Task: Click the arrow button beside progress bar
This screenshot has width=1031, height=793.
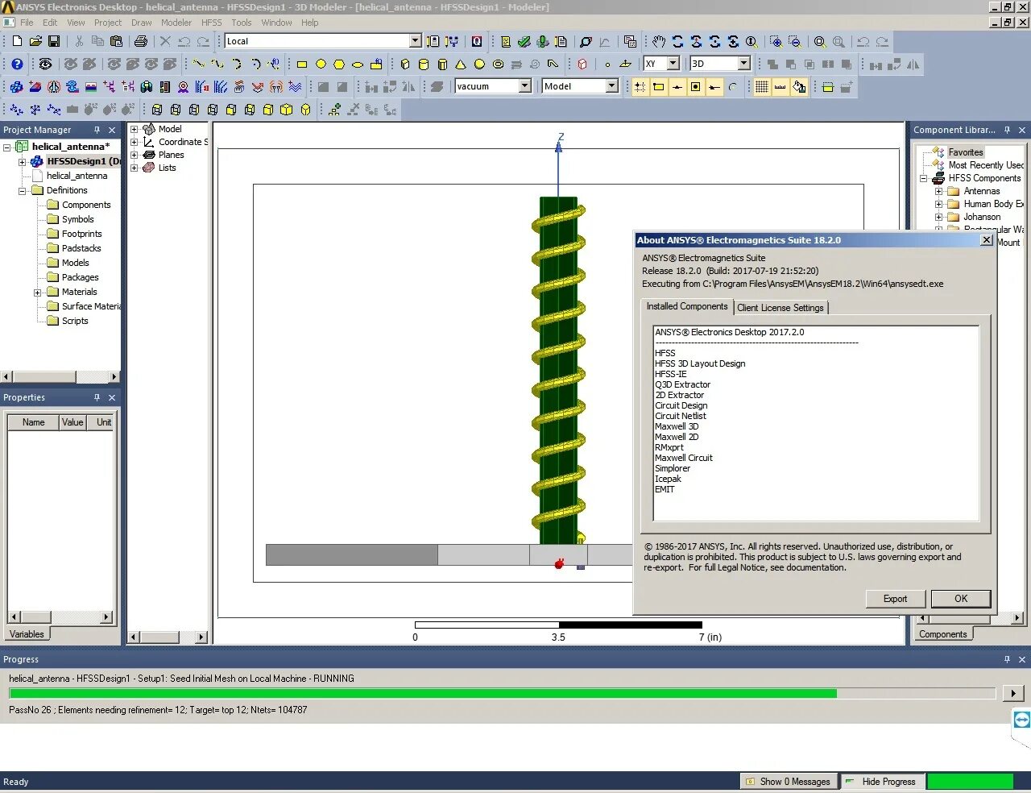Action: [x=1012, y=693]
